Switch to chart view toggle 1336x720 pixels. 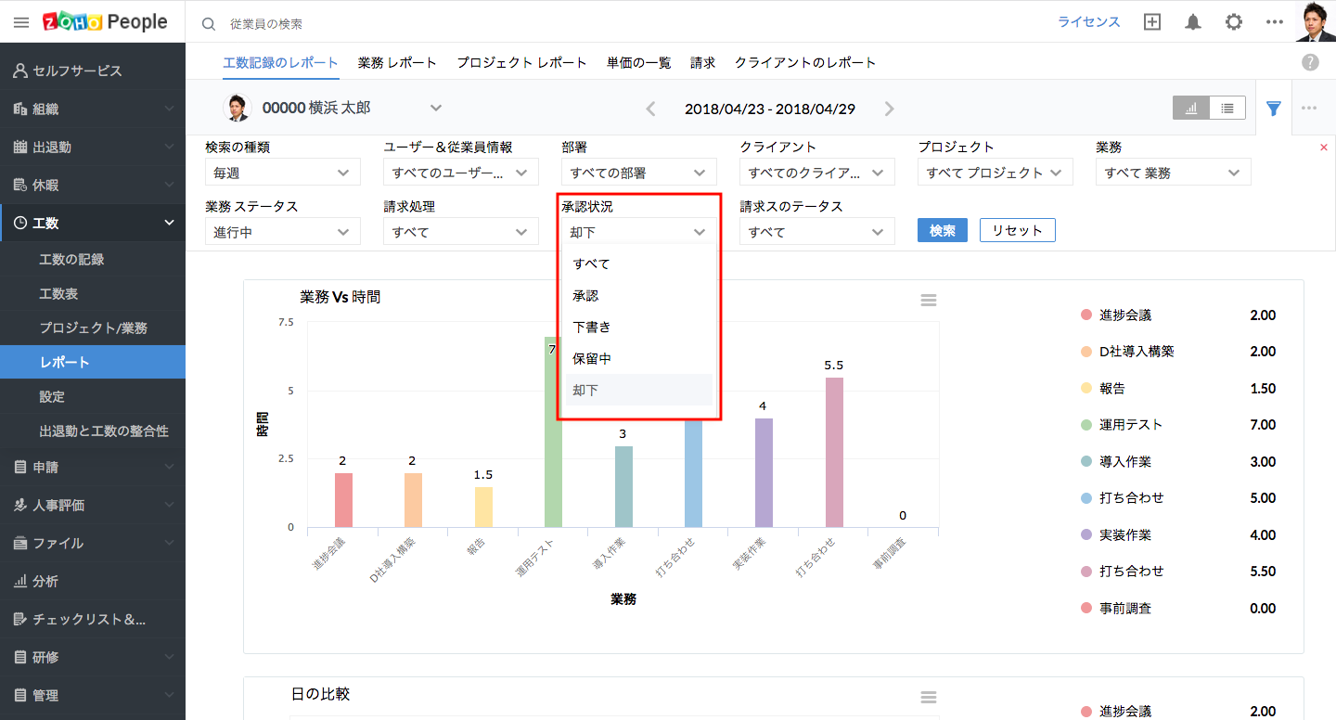pos(1190,109)
